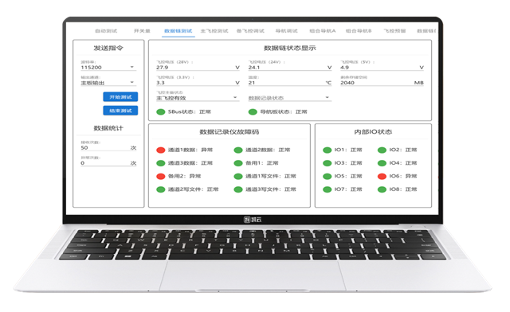Switch to the 组合导航A tab
510x312 pixels.
tap(322, 31)
